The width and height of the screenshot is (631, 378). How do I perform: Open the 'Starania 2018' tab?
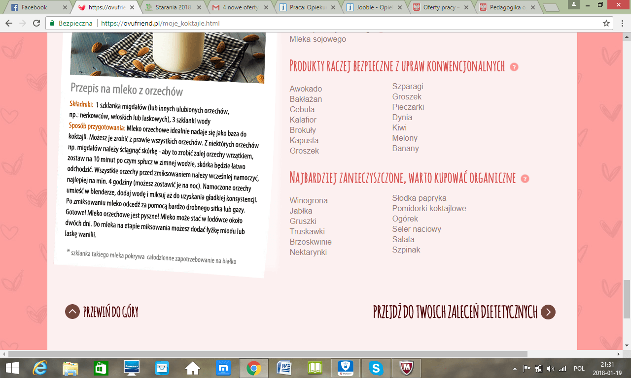tap(170, 7)
